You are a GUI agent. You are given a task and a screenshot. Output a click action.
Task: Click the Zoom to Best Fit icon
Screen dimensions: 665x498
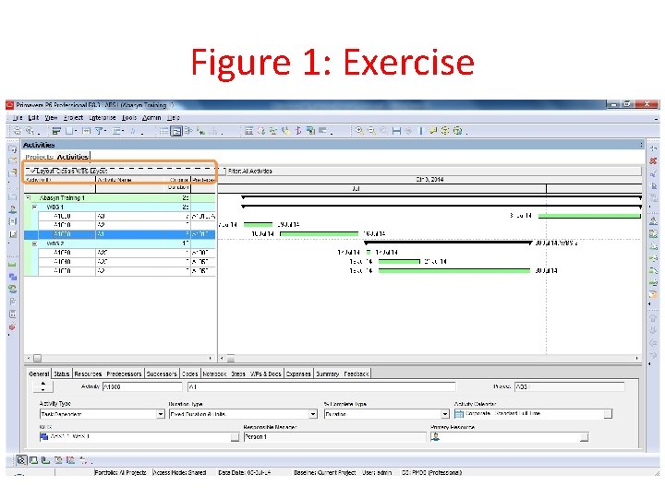point(384,131)
